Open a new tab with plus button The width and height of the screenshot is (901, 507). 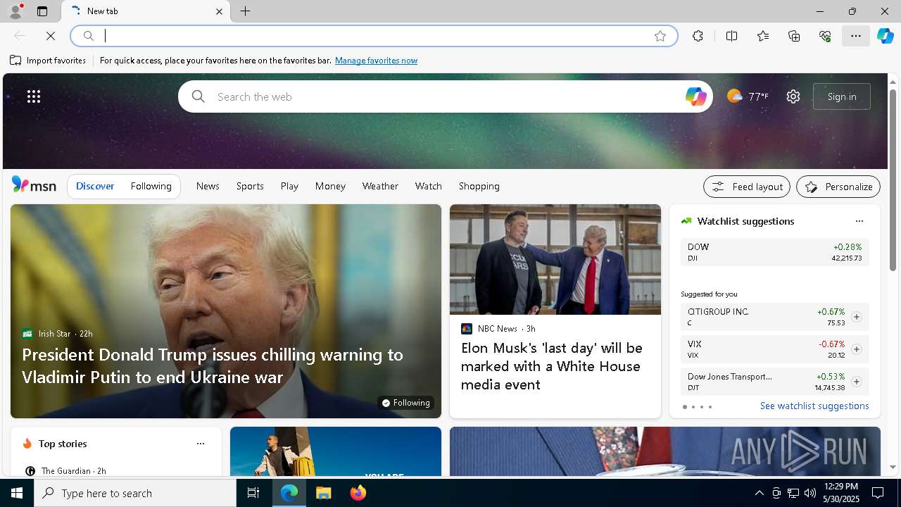tap(246, 11)
